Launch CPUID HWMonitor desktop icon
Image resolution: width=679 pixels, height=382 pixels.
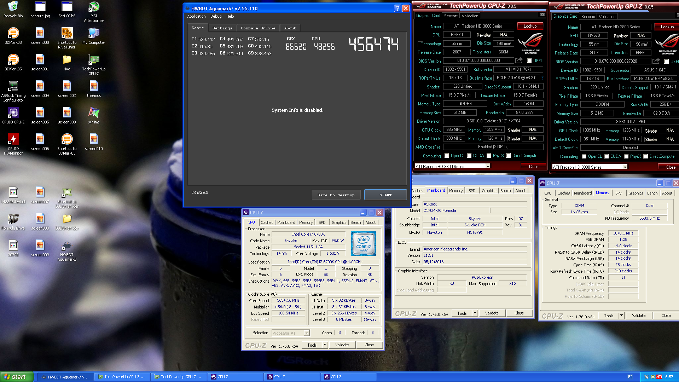pyautogui.click(x=13, y=144)
